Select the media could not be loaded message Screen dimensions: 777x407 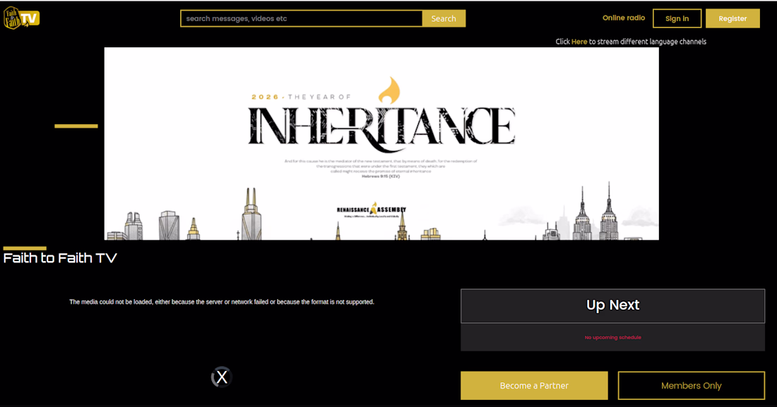click(x=222, y=301)
